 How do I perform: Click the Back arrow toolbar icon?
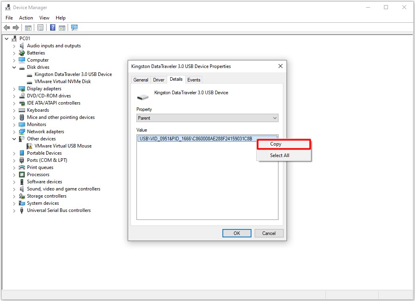(x=7, y=27)
